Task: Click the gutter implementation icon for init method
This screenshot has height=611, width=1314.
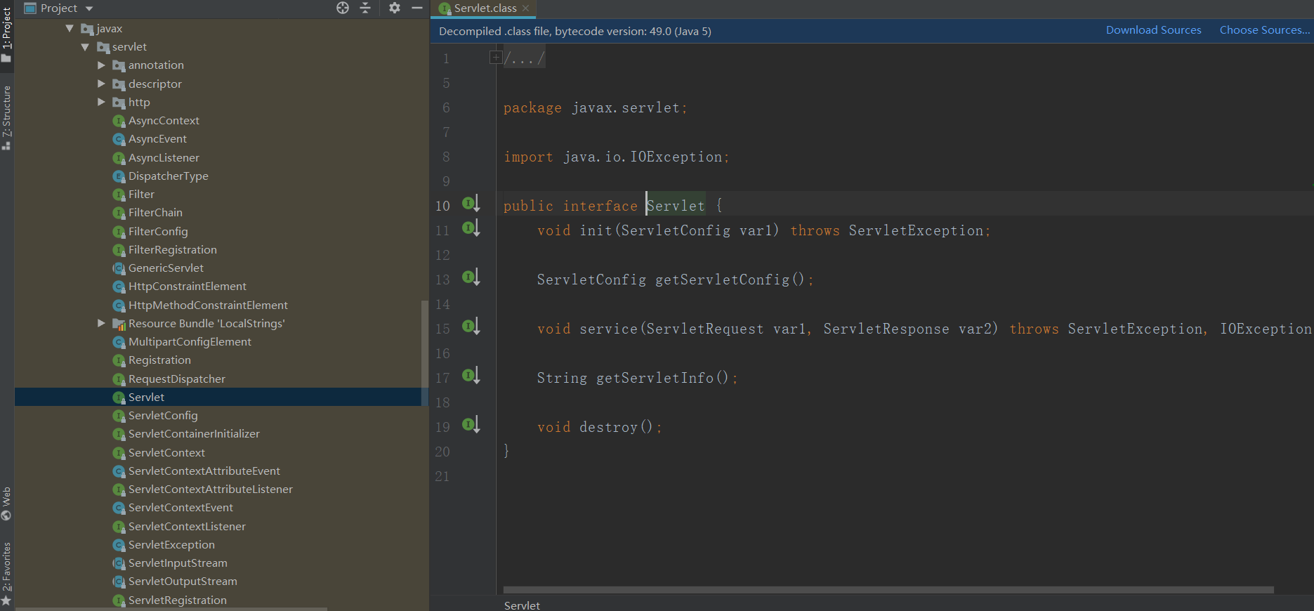Action: coord(471,228)
